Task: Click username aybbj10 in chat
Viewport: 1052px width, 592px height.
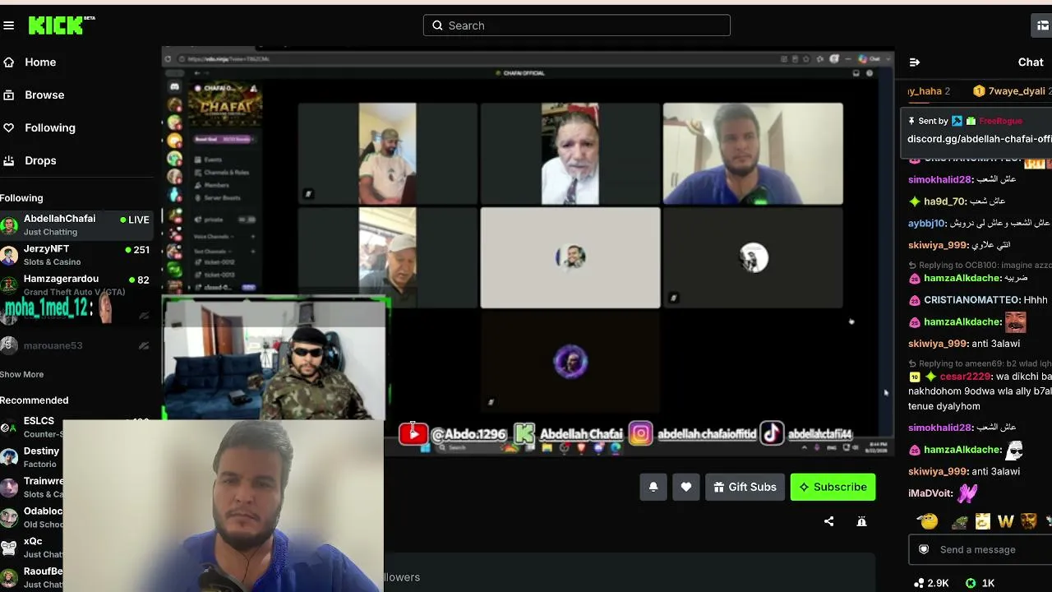Action: click(x=927, y=224)
